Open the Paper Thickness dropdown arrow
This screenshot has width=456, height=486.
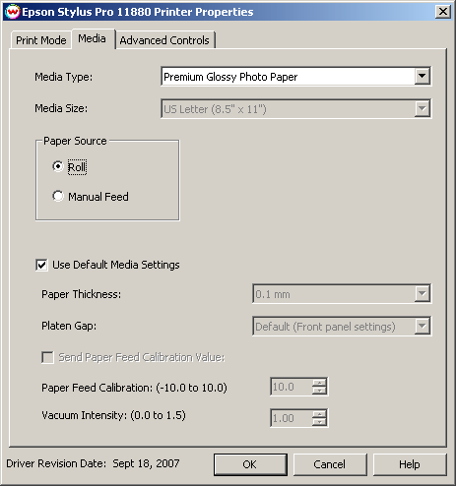(422, 293)
